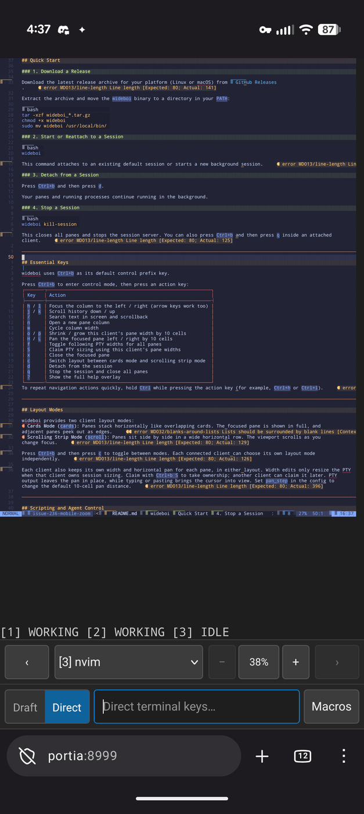Go to next pane with right chevron button
364x814 pixels.
click(x=337, y=662)
